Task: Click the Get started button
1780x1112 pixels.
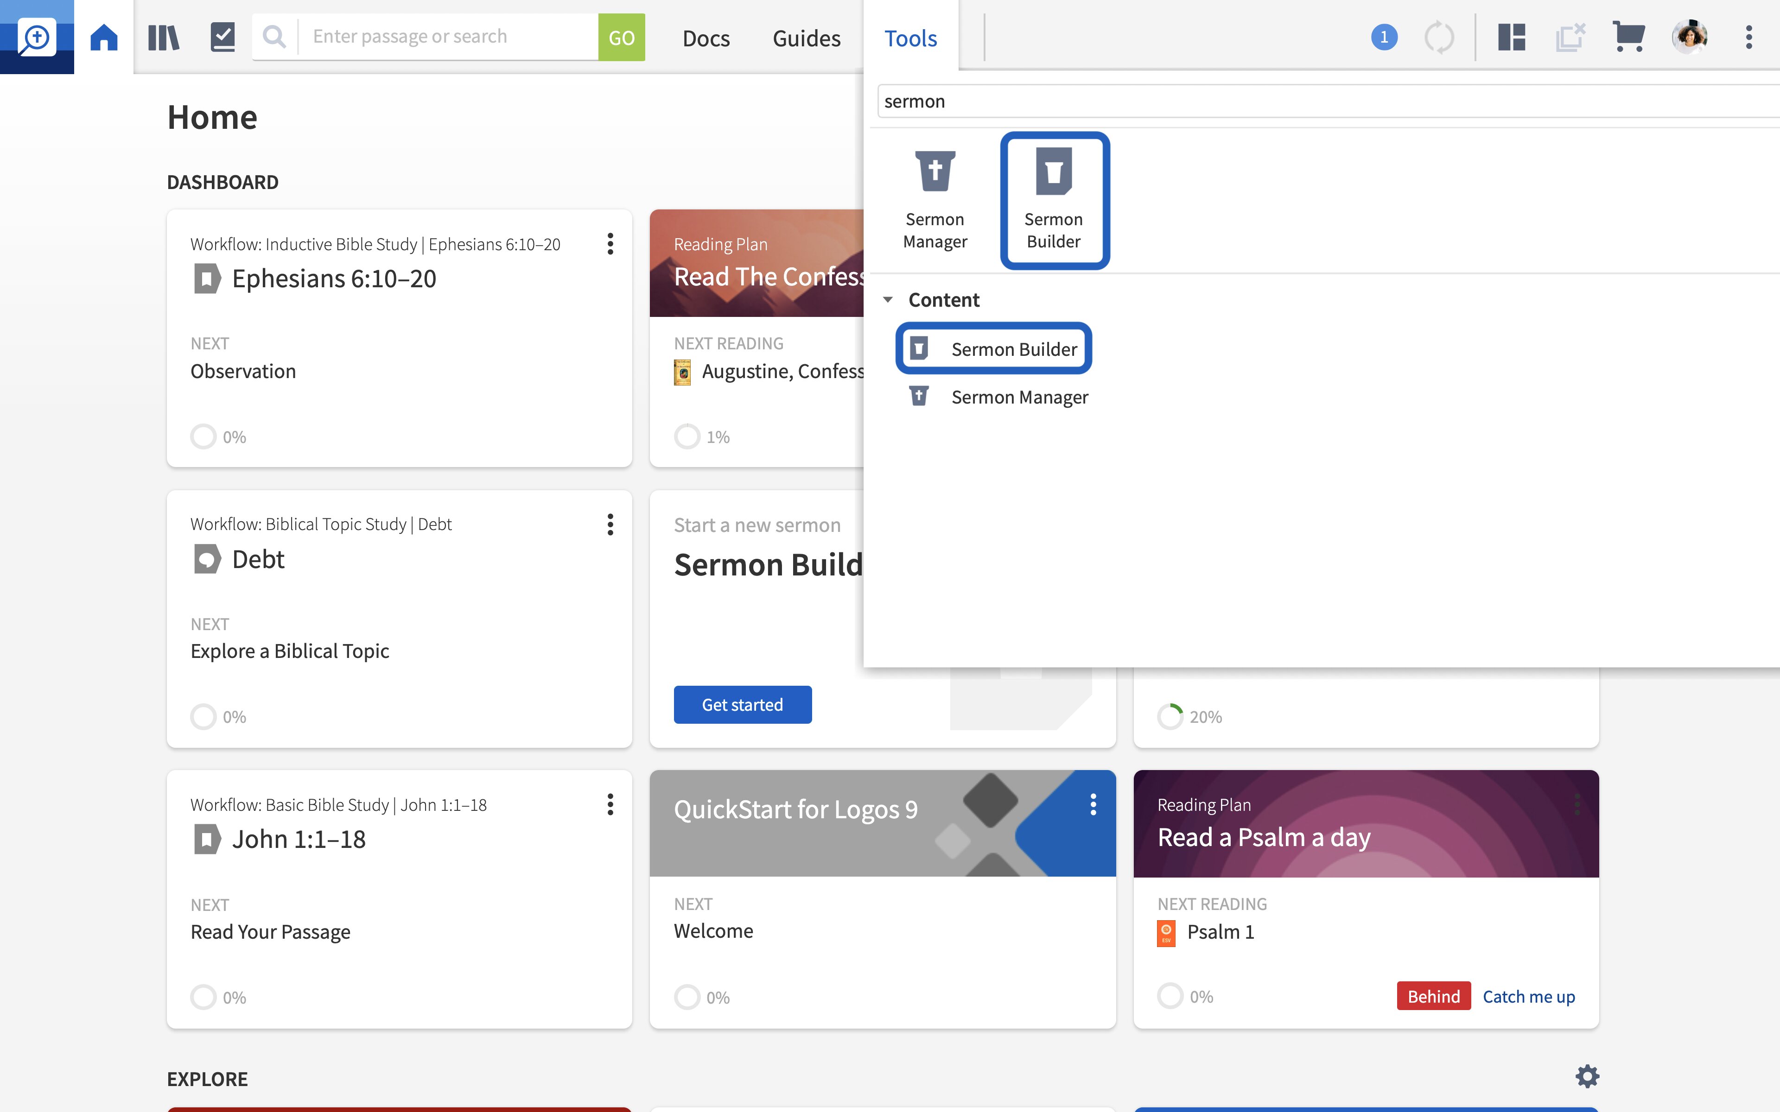Action: [x=742, y=705]
